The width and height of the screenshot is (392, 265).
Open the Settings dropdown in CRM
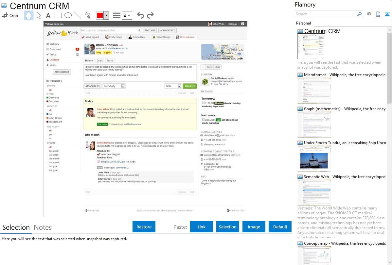click(233, 24)
